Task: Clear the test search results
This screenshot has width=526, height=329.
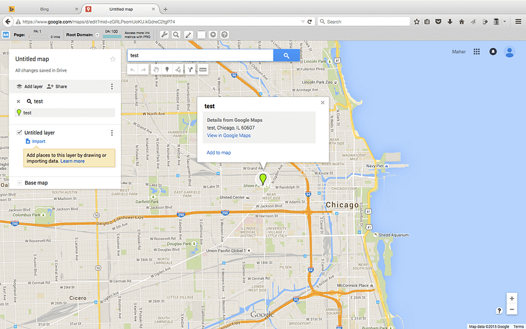Action: [18, 101]
